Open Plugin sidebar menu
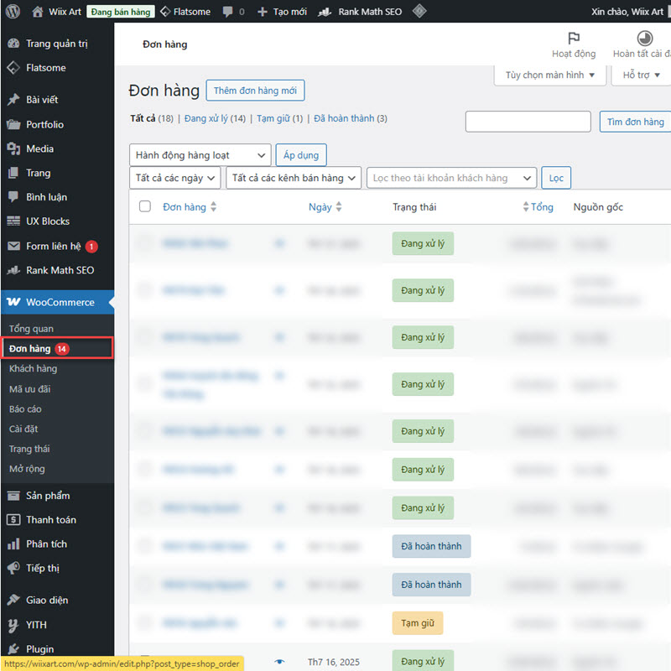Image resolution: width=671 pixels, height=671 pixels. (x=57, y=649)
